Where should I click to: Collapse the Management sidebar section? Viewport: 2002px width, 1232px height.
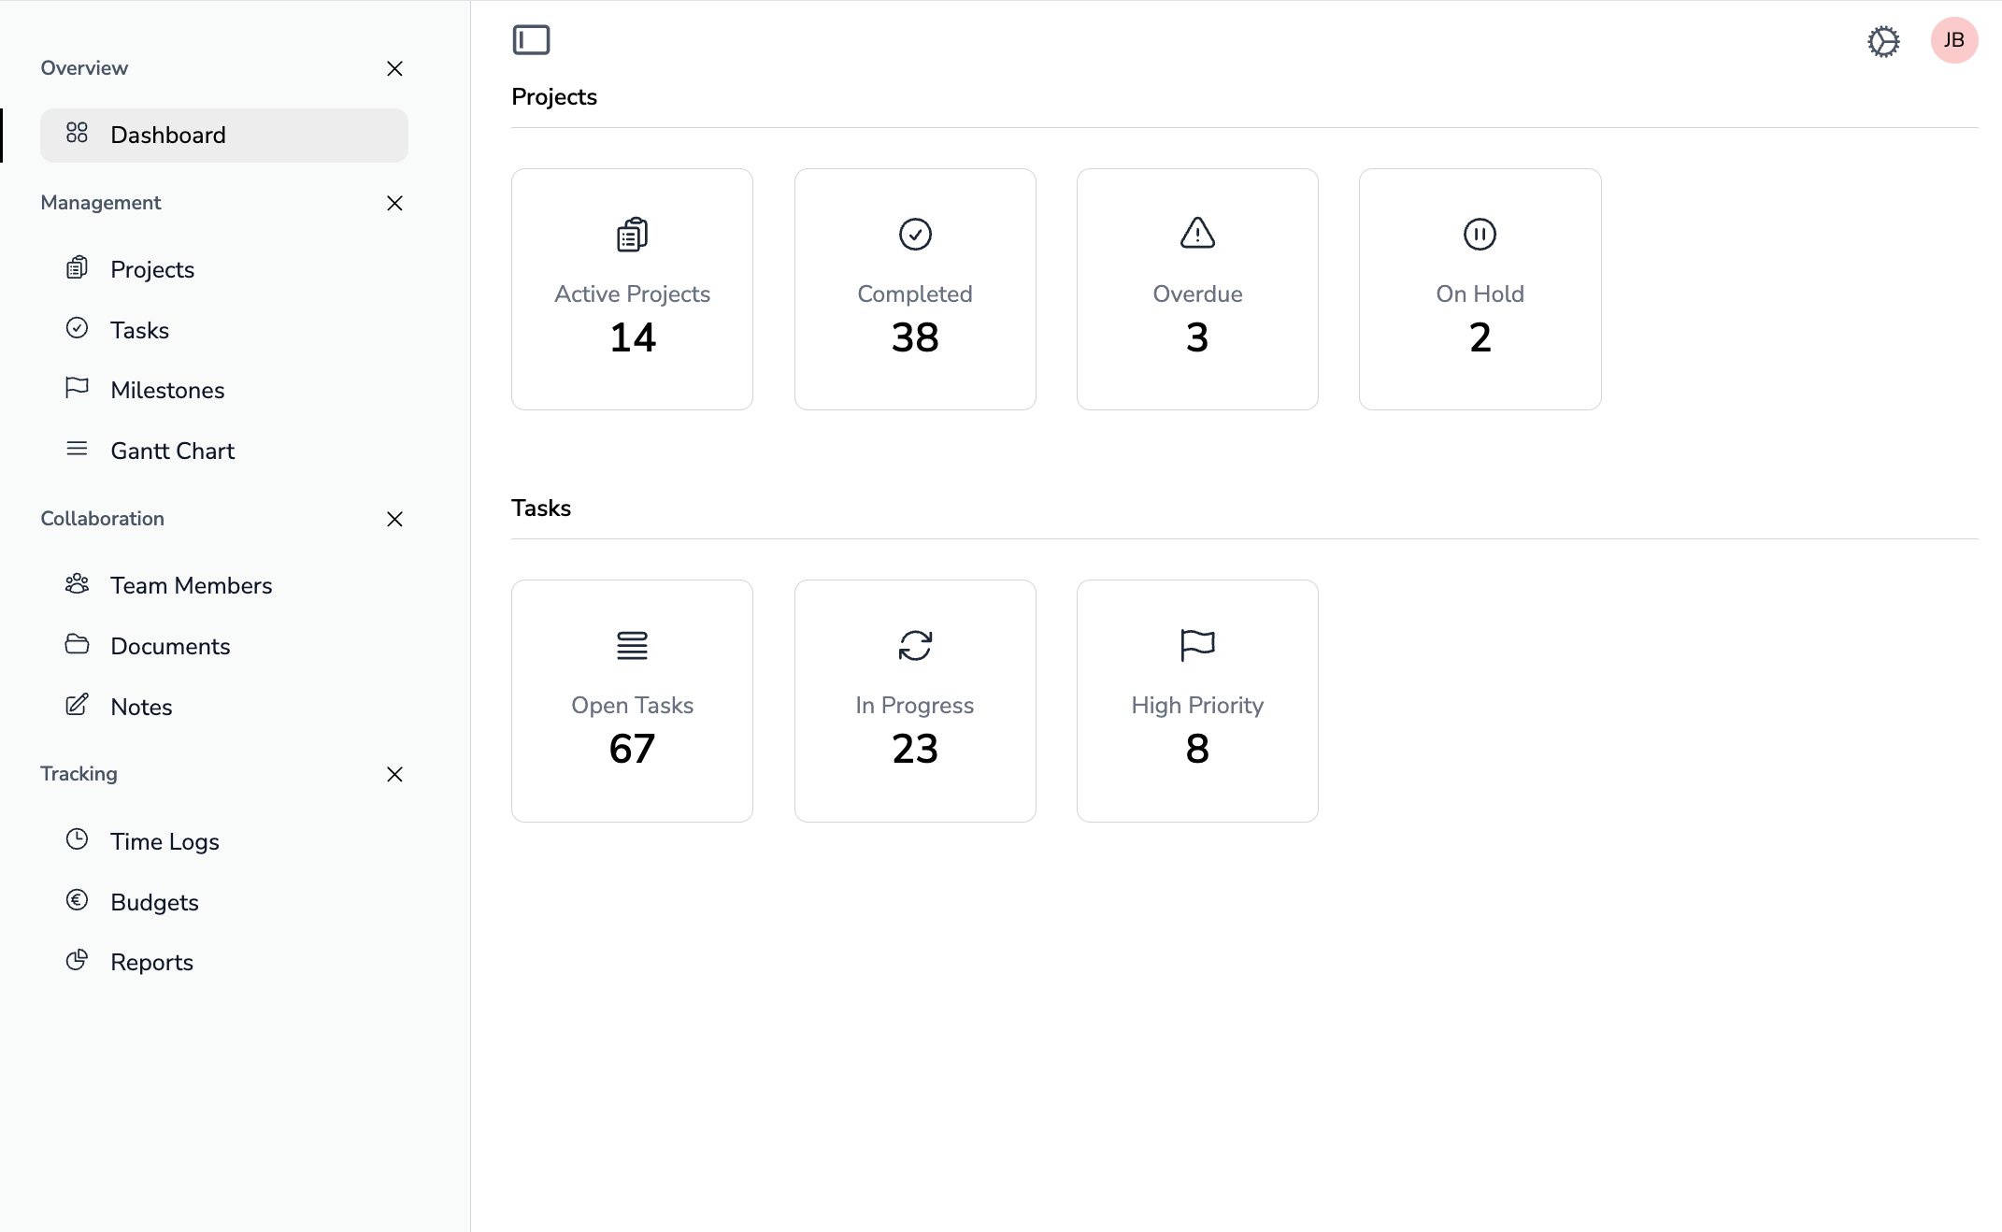tap(394, 204)
